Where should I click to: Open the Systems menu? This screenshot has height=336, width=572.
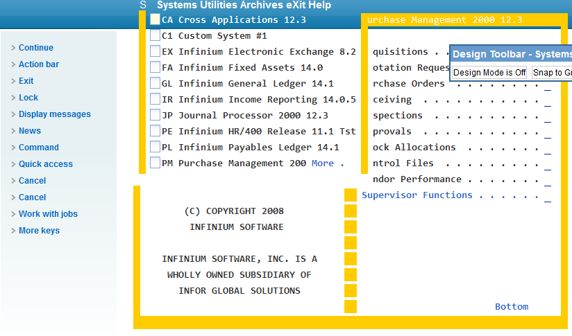tap(176, 5)
